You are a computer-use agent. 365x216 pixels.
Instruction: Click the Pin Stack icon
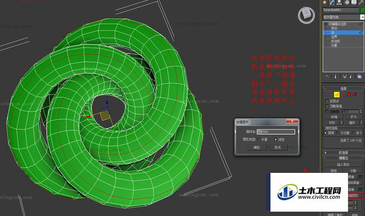(x=327, y=76)
